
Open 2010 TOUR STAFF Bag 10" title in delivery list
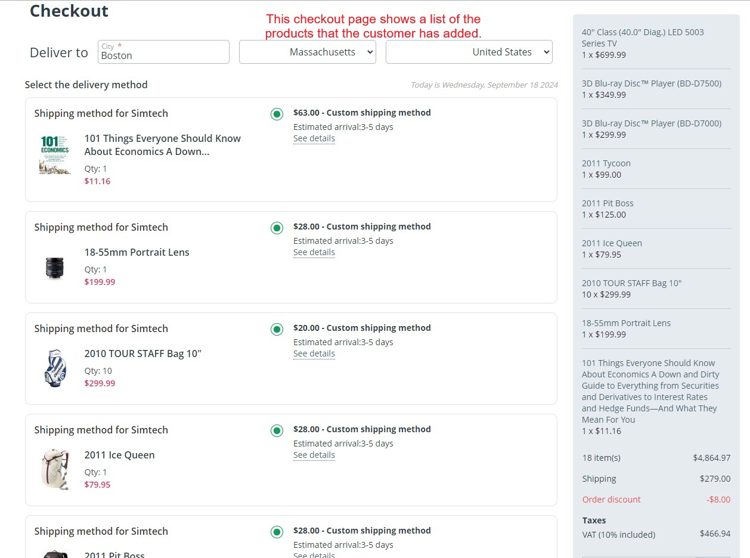click(x=143, y=354)
